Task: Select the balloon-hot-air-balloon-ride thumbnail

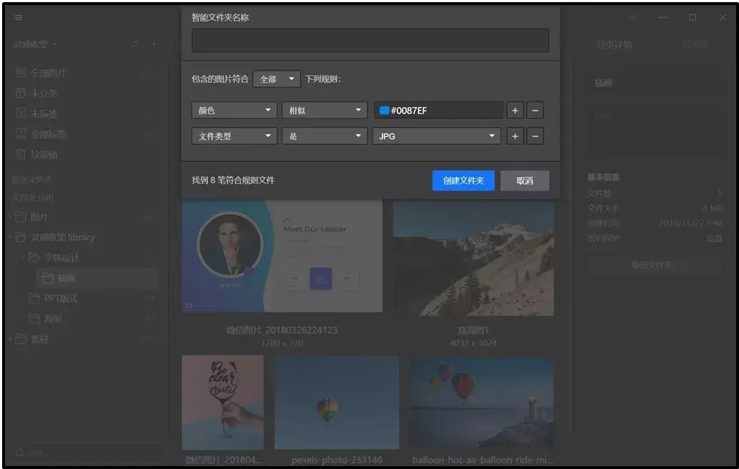Action: pos(481,402)
